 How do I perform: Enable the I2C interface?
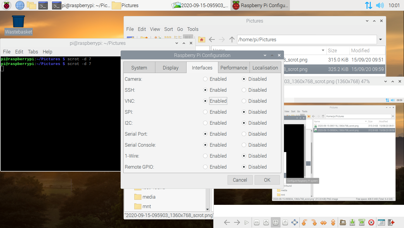(x=205, y=123)
